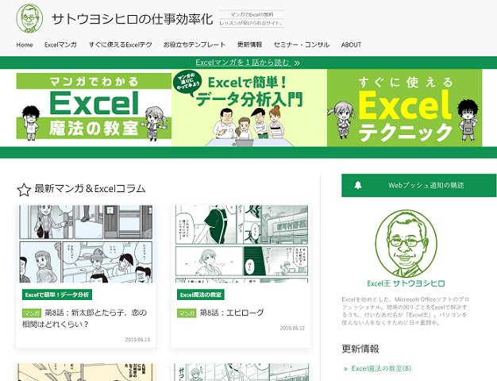Image resolution: width=497 pixels, height=381 pixels.
Task: Open the ABOUT menu item
Action: [351, 44]
